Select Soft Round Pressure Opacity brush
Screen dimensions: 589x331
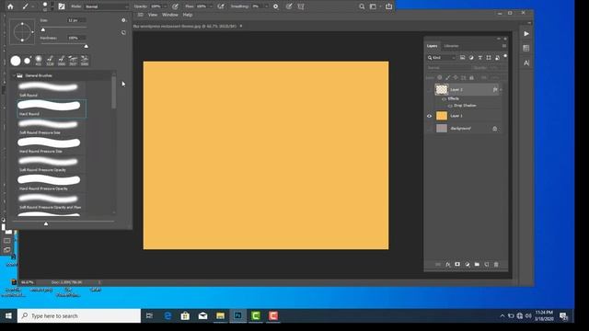pos(52,165)
